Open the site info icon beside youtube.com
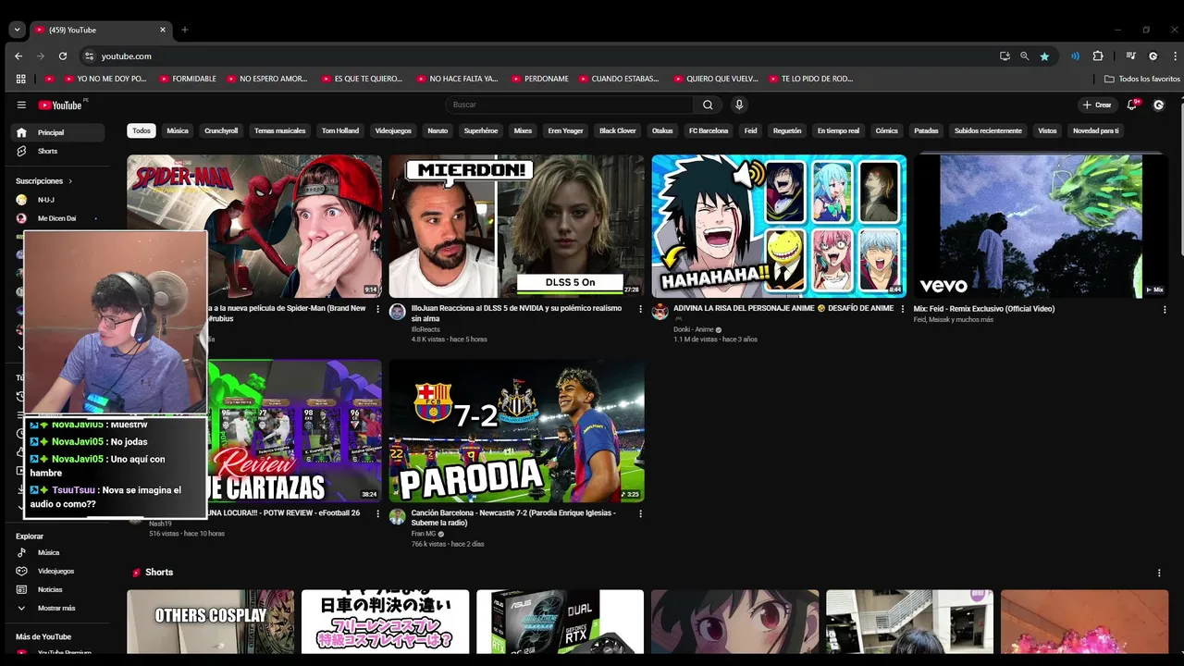1184x666 pixels. (x=89, y=56)
